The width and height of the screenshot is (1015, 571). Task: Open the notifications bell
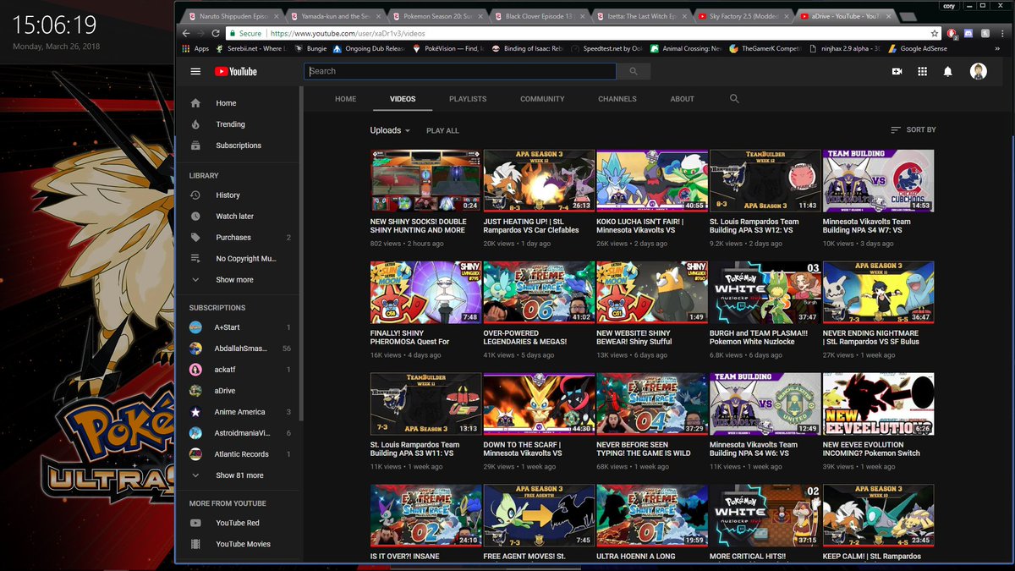click(x=948, y=72)
